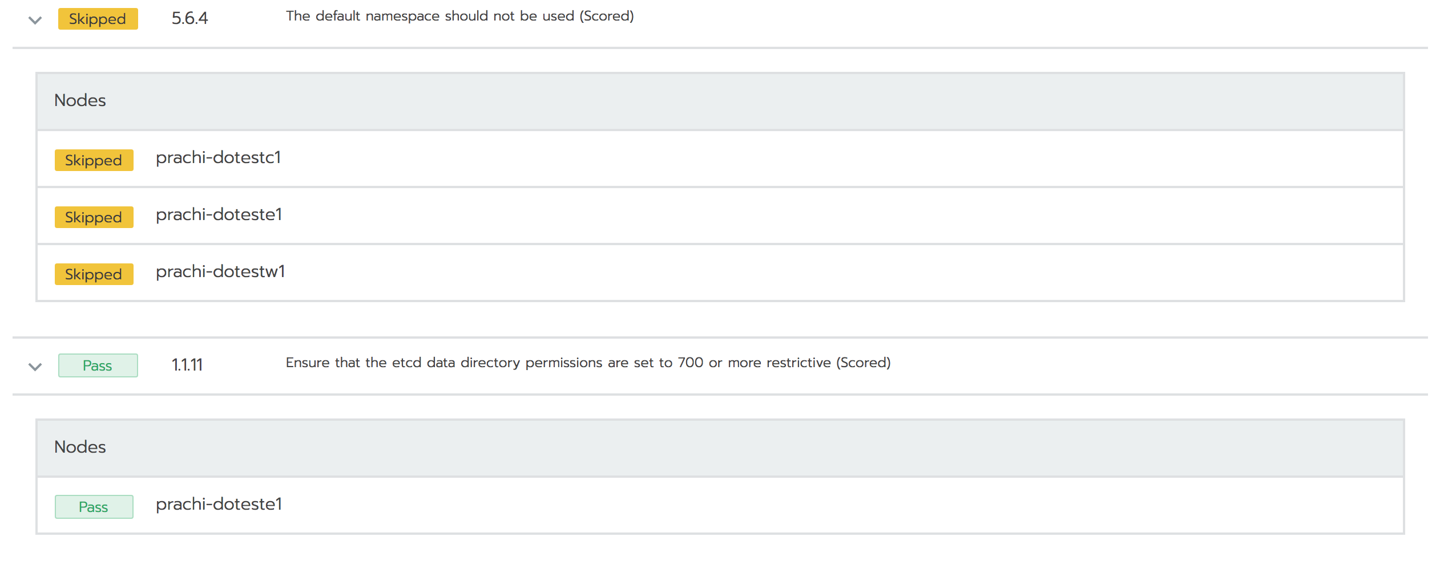Click the Nodes header of the second table
This screenshot has height=561, width=1444.
(x=80, y=447)
